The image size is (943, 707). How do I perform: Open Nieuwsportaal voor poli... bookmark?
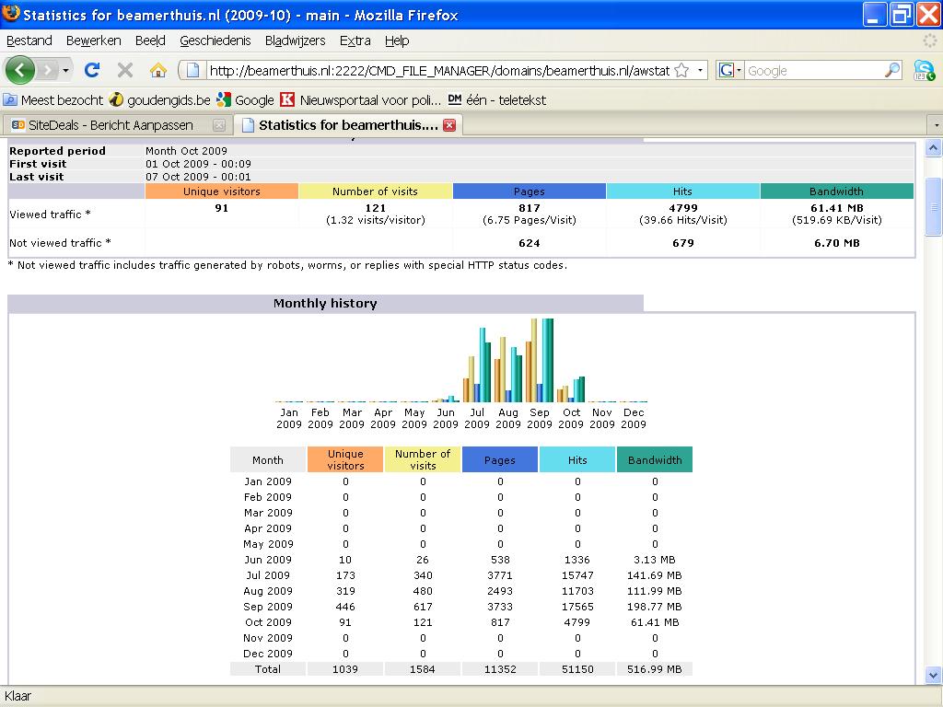click(x=361, y=99)
